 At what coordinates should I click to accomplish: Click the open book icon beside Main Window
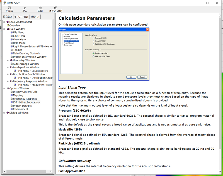point(8,29)
